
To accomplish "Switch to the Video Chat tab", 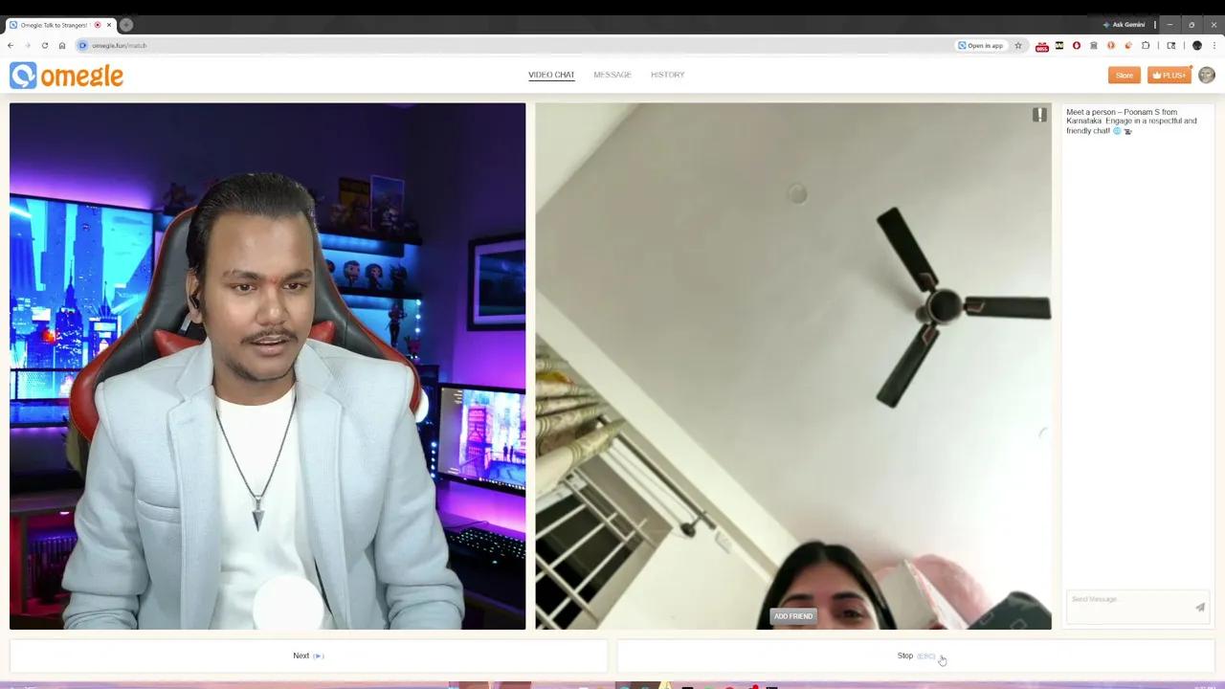I will click(x=551, y=75).
